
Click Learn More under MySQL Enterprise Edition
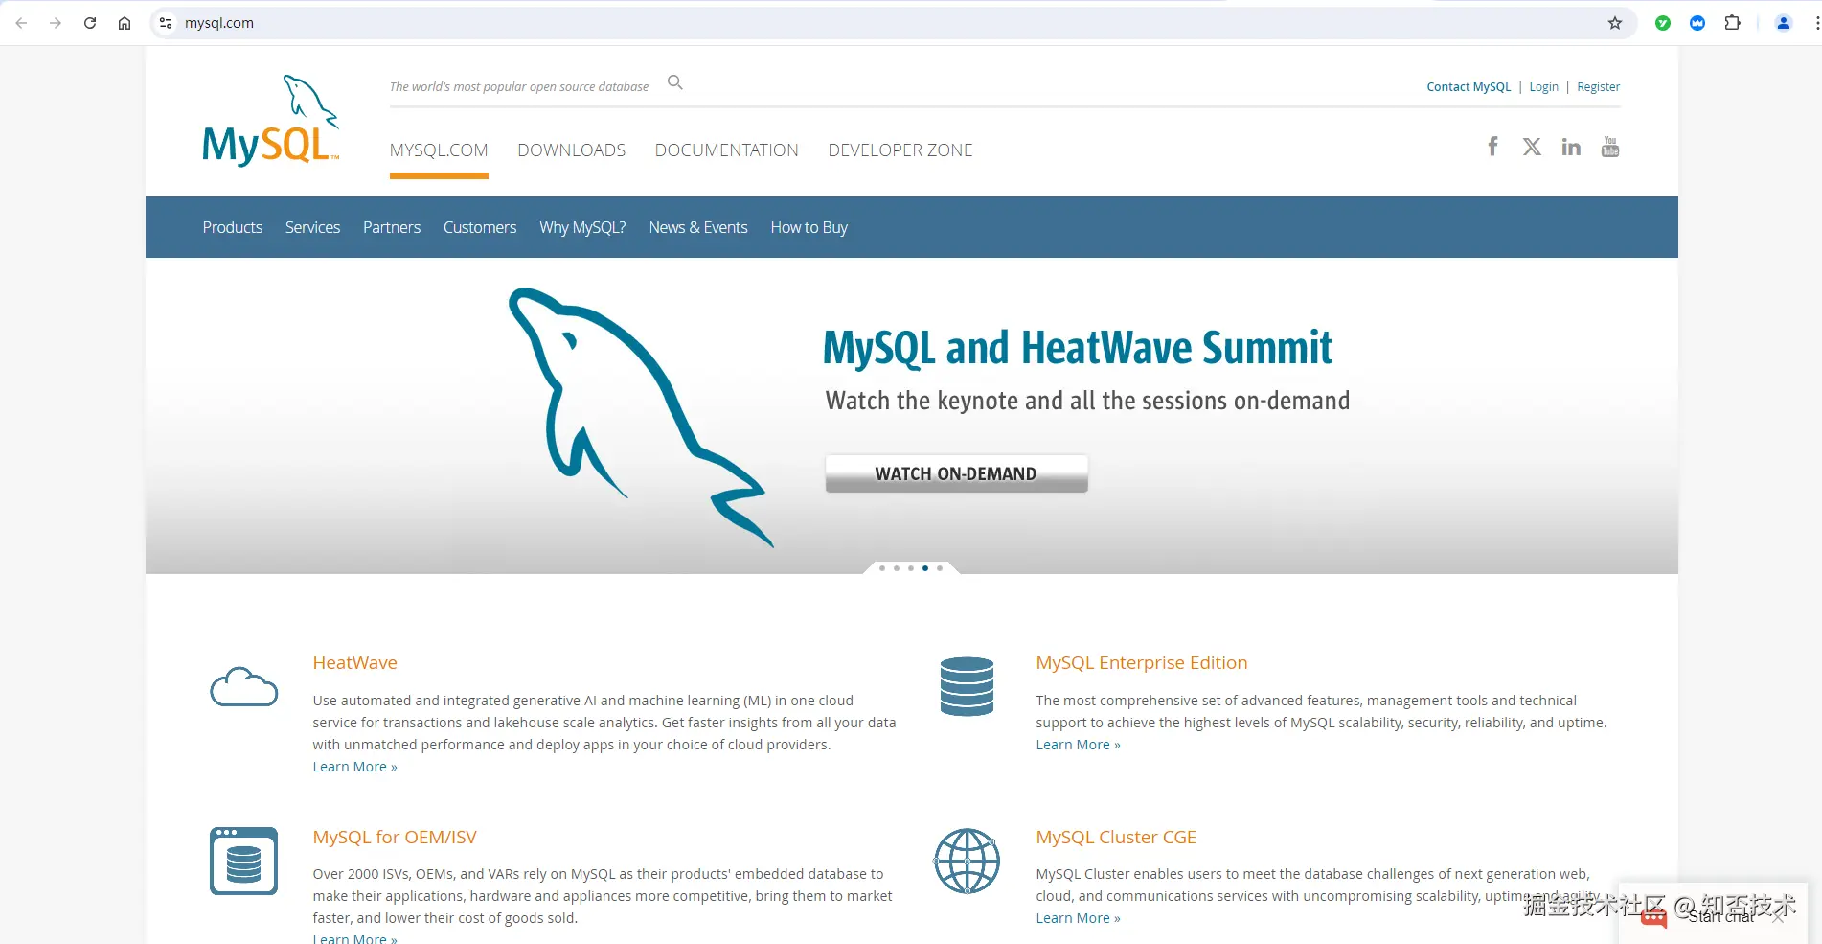[1078, 745]
